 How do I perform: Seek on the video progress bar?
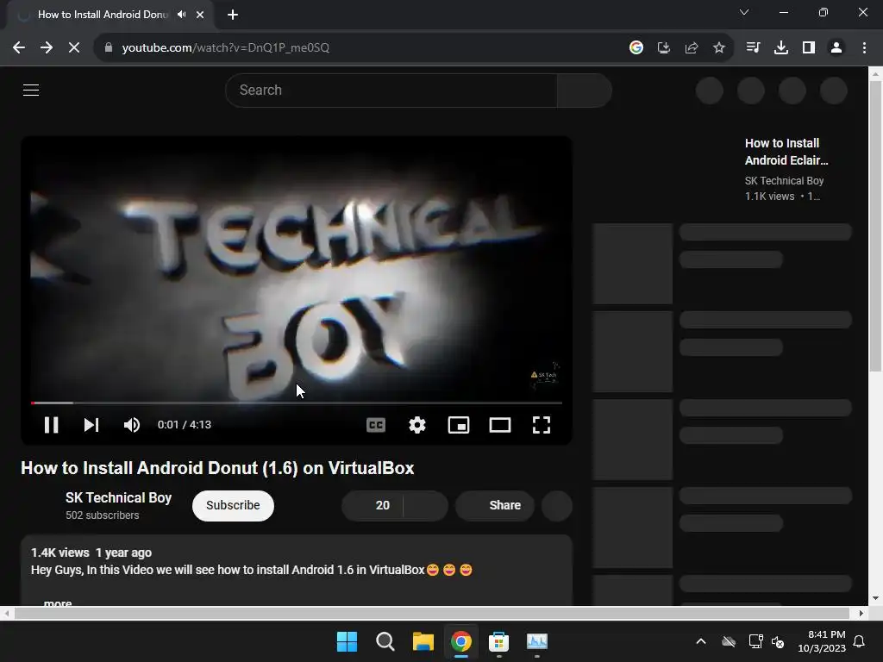coord(297,403)
